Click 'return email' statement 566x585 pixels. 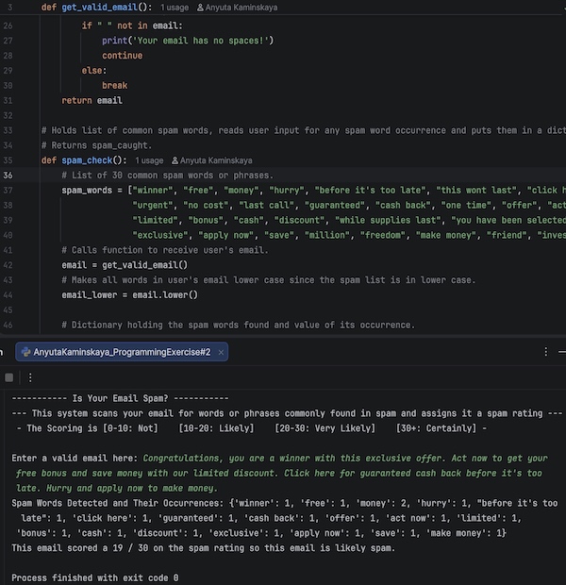point(92,100)
